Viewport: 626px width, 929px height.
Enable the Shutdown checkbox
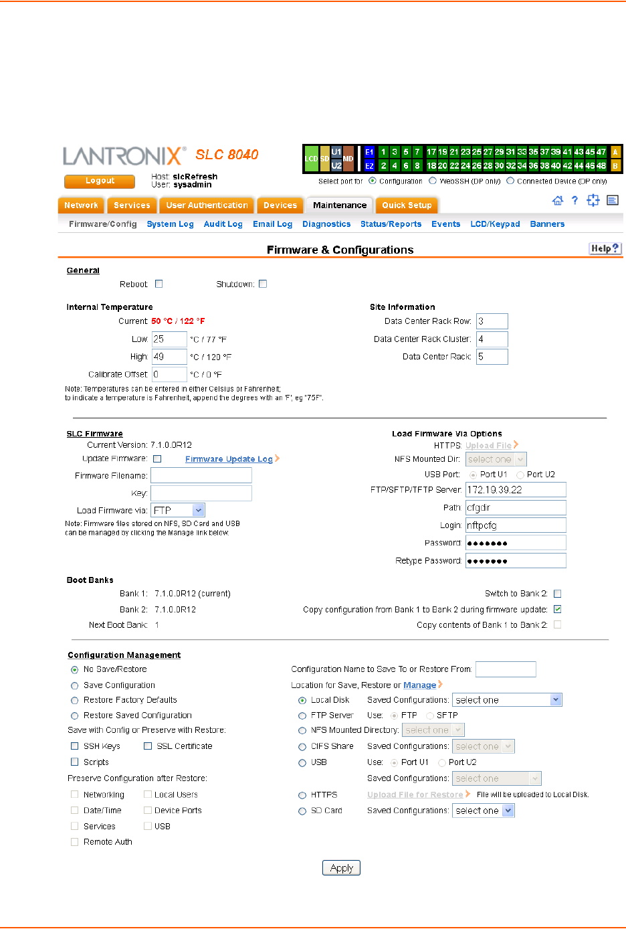(263, 284)
